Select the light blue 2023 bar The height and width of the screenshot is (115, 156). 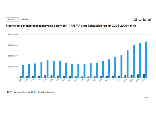coord(134,61)
